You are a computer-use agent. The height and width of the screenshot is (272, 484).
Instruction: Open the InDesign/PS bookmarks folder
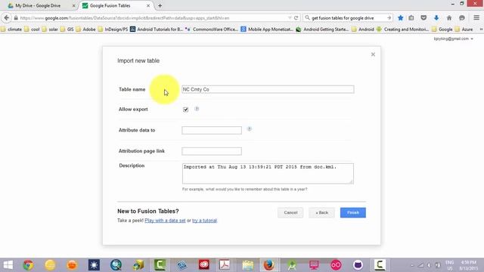(x=113, y=29)
